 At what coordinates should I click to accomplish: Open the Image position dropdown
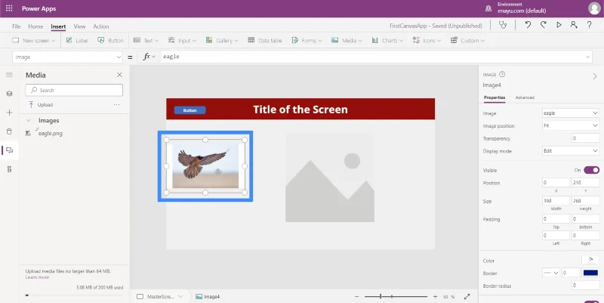pyautogui.click(x=571, y=125)
